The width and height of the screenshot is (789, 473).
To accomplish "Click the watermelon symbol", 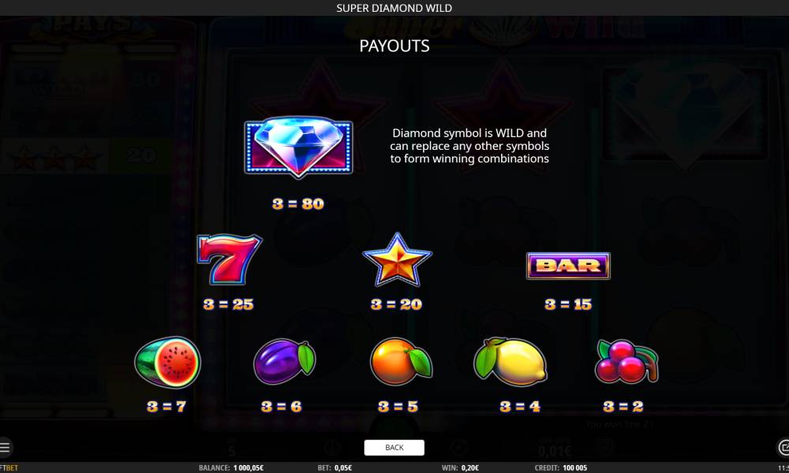I will pos(167,362).
